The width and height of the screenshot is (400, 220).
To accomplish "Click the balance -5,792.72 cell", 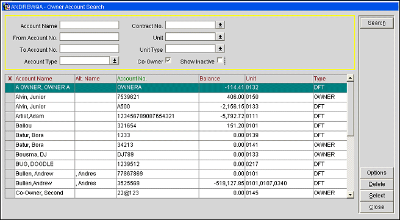I will pos(222,116).
